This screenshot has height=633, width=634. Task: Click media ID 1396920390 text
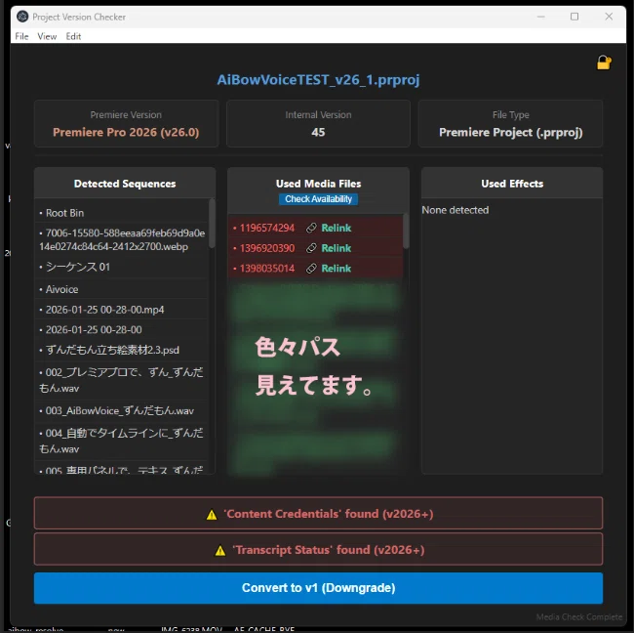[267, 248]
